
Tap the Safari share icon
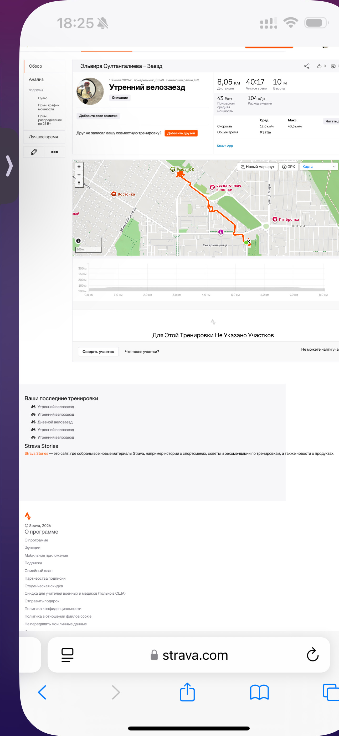tap(187, 692)
